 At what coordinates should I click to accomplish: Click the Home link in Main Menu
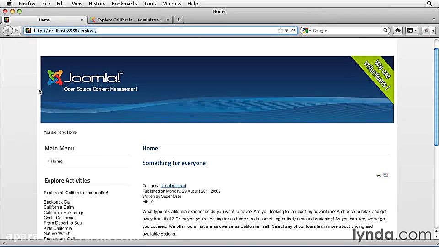[57, 161]
